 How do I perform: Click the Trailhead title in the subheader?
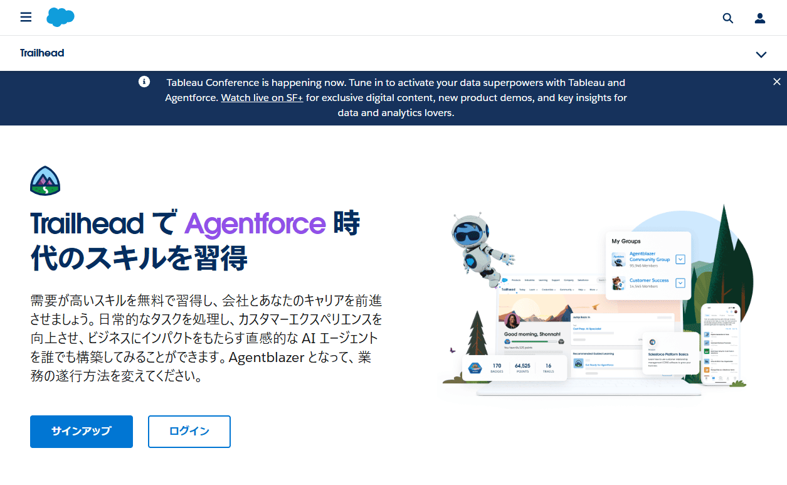tap(42, 53)
